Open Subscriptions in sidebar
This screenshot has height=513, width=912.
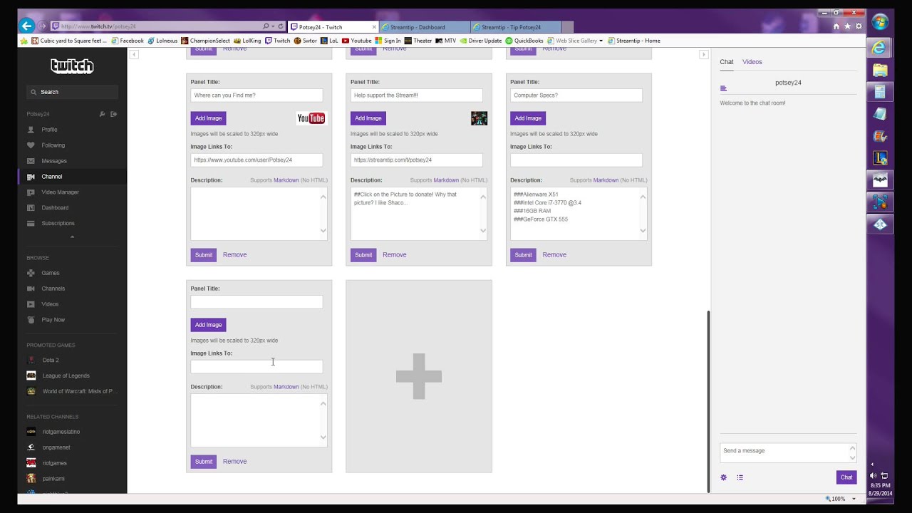click(x=58, y=224)
